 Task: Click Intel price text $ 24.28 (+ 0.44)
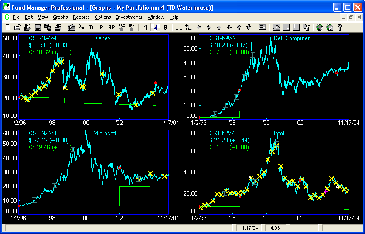coord(229,141)
